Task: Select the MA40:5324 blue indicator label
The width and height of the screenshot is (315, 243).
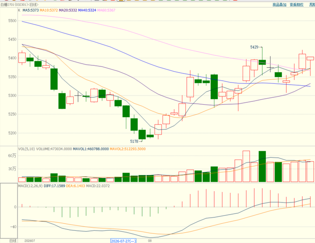Action: (87, 10)
